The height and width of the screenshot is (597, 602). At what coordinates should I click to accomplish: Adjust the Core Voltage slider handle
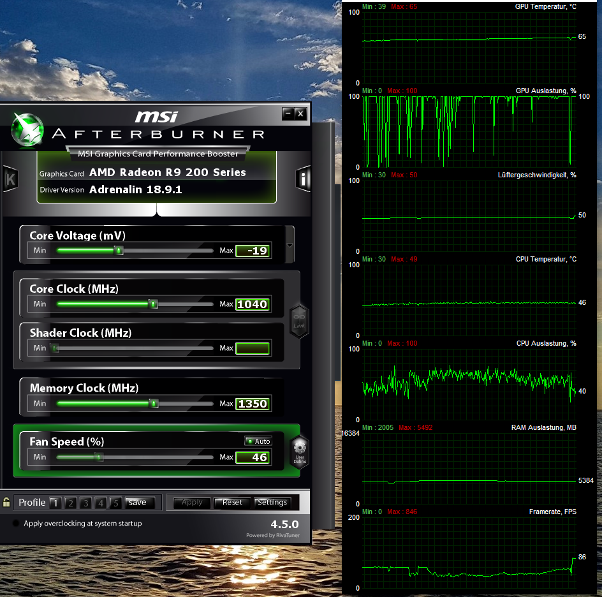tap(119, 251)
